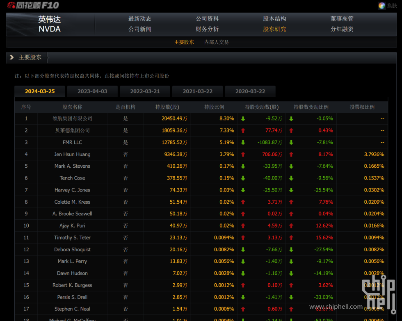Image resolution: width=402 pixels, height=321 pixels.
Task: Switch to the 2020-03-22 date tab
Action: [x=250, y=91]
